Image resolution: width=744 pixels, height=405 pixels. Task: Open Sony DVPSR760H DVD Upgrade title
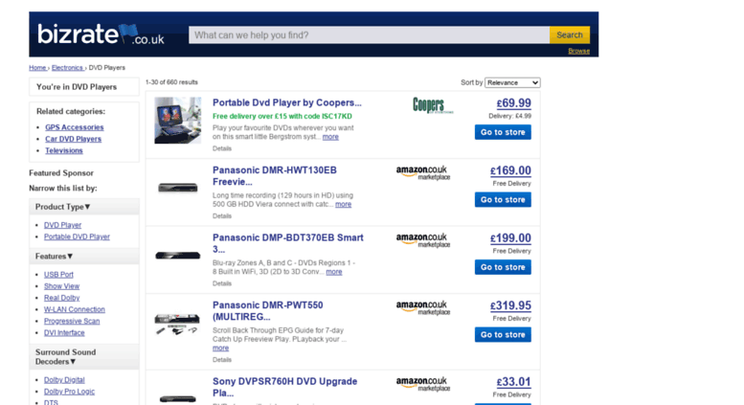coord(284,387)
